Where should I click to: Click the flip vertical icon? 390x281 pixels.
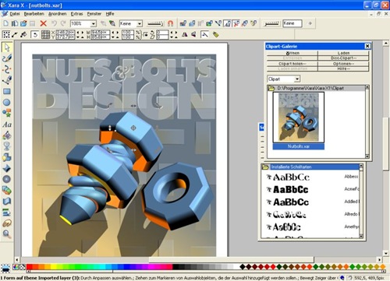pos(193,34)
